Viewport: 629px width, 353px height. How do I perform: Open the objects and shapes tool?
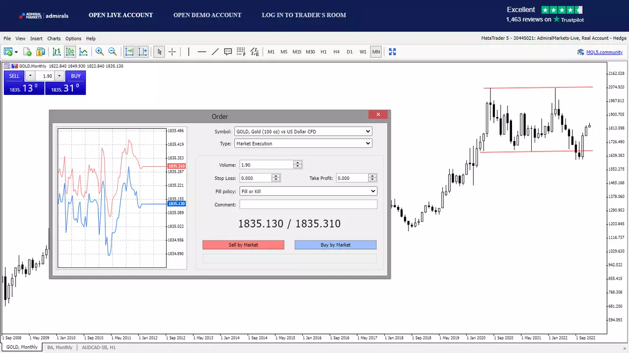pos(255,52)
